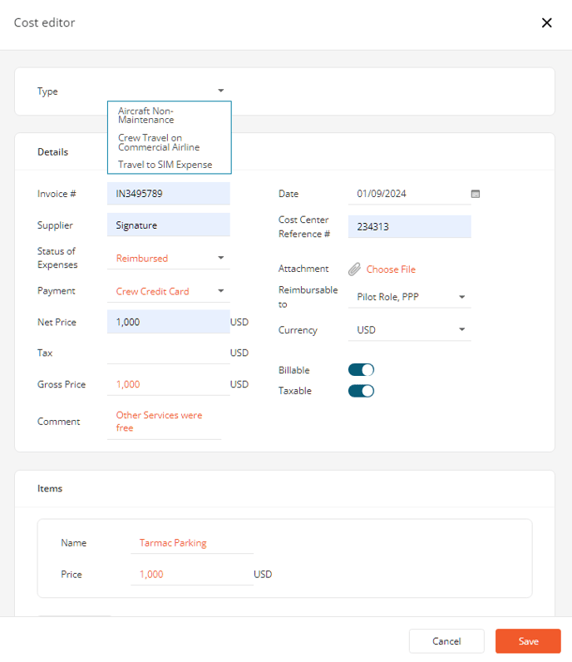Edit the Comment text field

point(165,422)
